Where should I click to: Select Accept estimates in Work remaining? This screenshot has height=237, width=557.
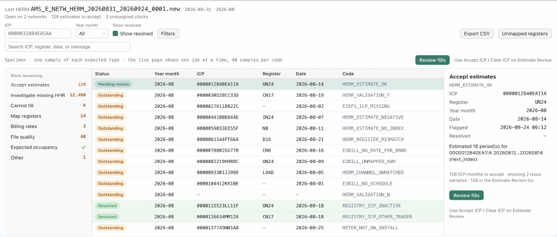(x=48, y=85)
